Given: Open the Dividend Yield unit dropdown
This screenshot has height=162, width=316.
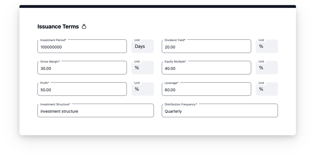Looking at the screenshot, I should pos(267,46).
